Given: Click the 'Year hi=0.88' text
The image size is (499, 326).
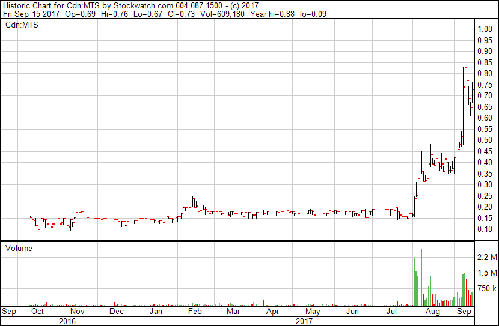Looking at the screenshot, I should coord(272,14).
